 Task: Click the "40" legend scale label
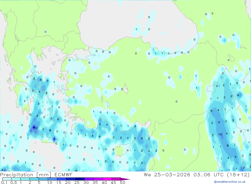tap(104, 182)
